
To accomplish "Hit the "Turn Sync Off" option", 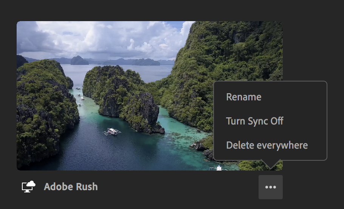I will click(x=254, y=121).
